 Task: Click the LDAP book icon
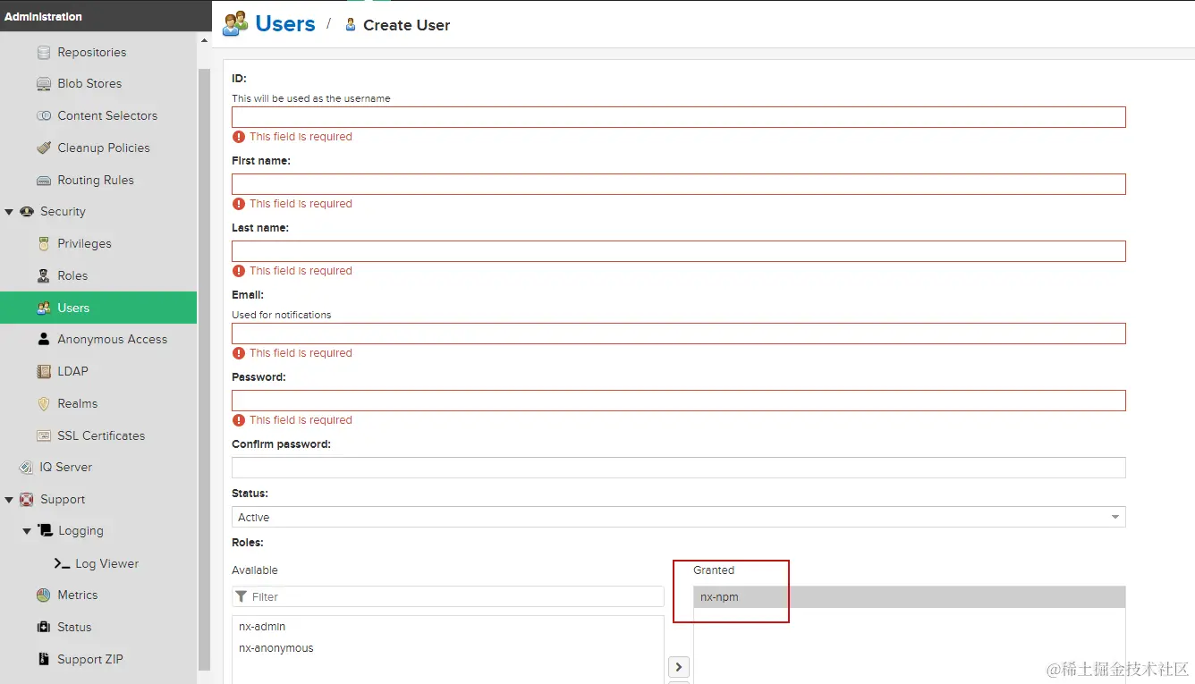point(43,372)
